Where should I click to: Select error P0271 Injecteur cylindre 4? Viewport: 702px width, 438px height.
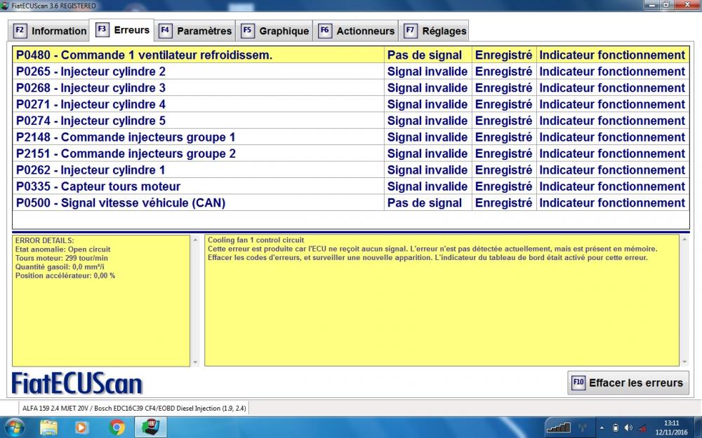[x=350, y=104]
